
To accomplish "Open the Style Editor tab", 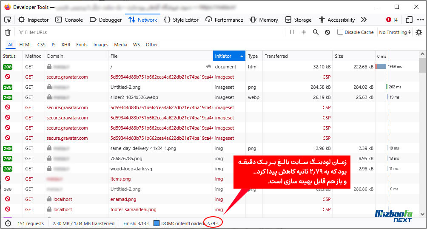I will pos(181,20).
